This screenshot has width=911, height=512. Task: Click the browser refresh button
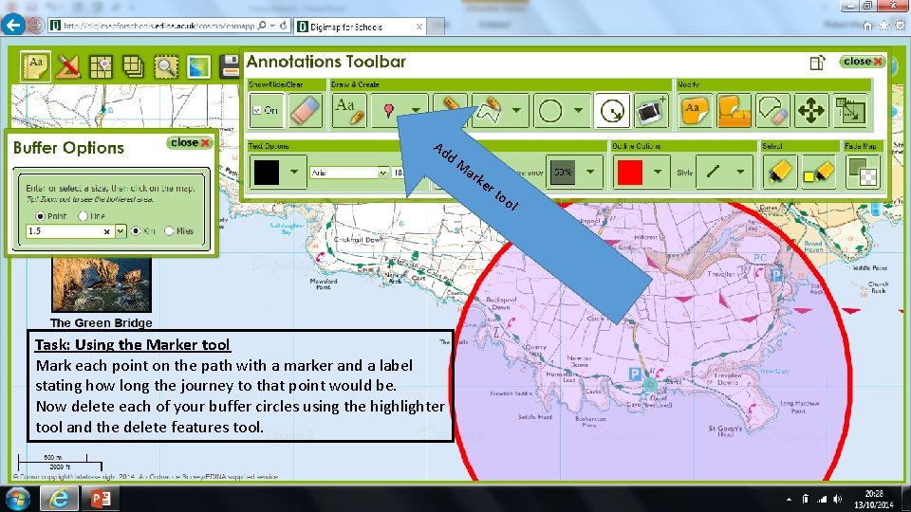pyautogui.click(x=283, y=26)
